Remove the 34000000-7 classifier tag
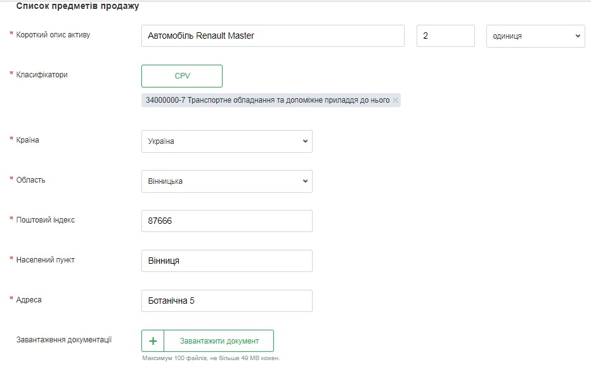The image size is (591, 369). pyautogui.click(x=396, y=100)
